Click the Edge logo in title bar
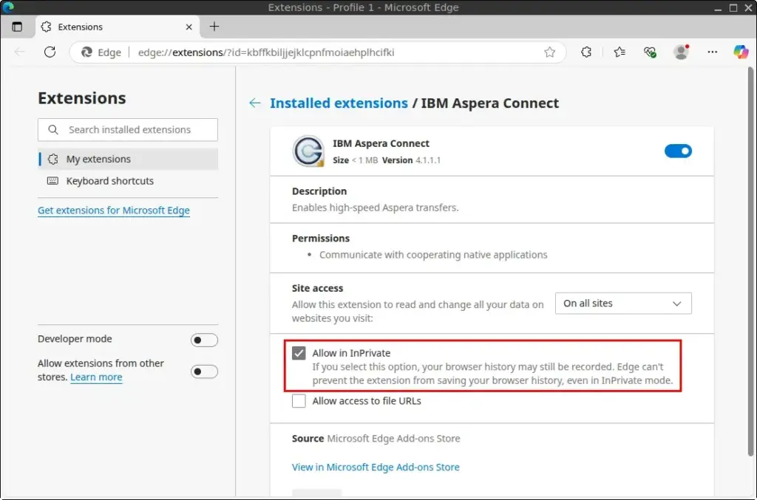 point(8,7)
